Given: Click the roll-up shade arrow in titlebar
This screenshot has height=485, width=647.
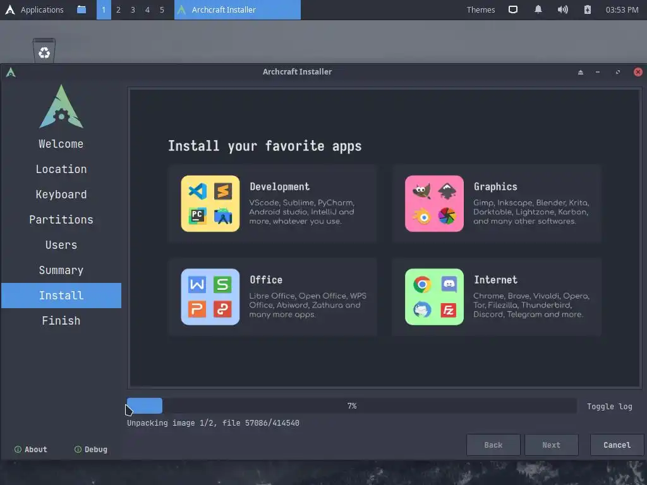Looking at the screenshot, I should pos(581,72).
